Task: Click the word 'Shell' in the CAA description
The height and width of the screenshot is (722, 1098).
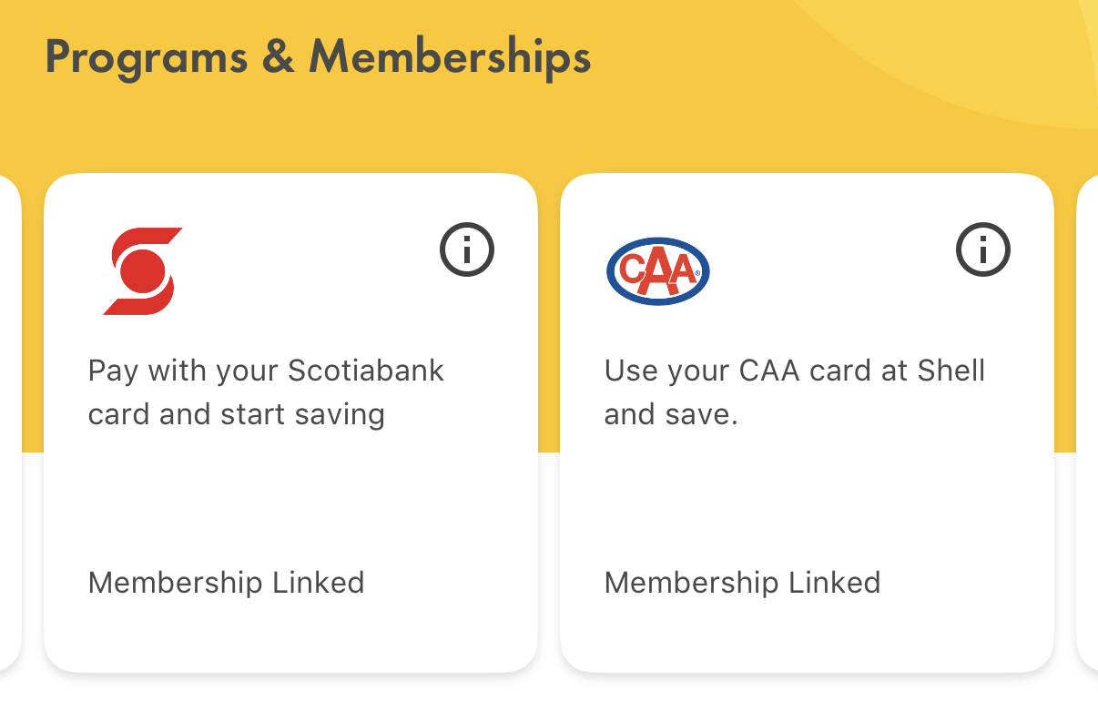Action: click(x=950, y=371)
